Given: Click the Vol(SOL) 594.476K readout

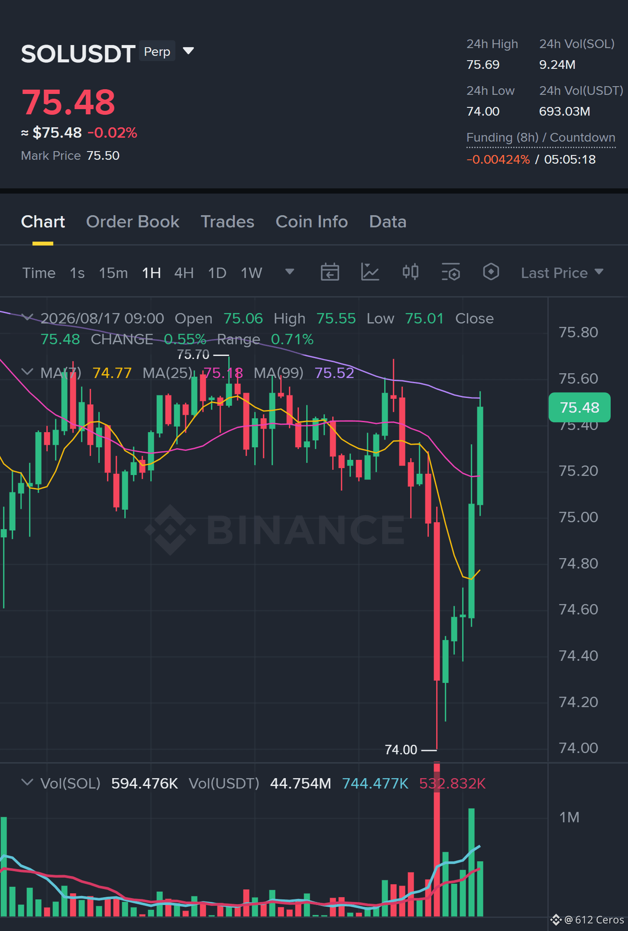Looking at the screenshot, I should [x=145, y=783].
